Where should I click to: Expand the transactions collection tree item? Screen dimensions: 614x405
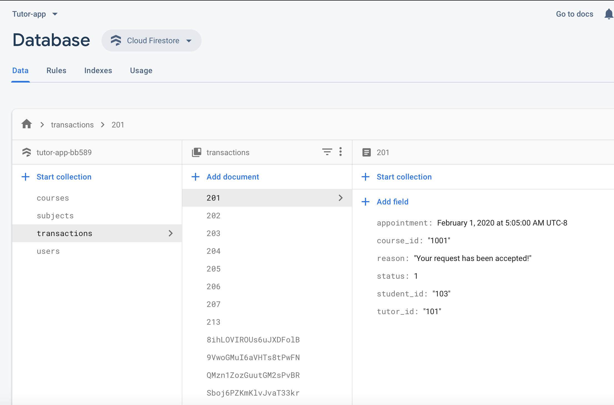coord(171,233)
